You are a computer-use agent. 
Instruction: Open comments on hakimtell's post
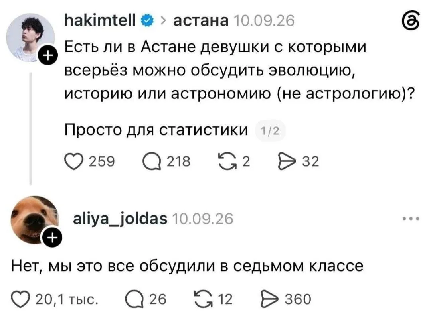[152, 161]
